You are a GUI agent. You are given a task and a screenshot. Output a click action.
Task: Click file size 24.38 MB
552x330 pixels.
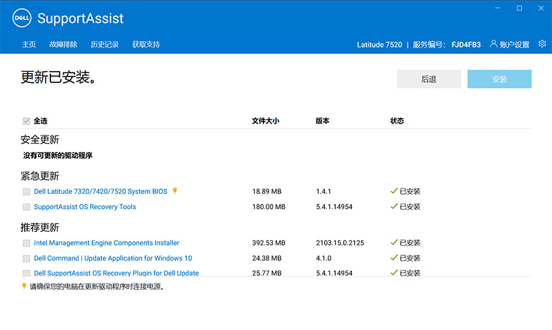click(267, 258)
